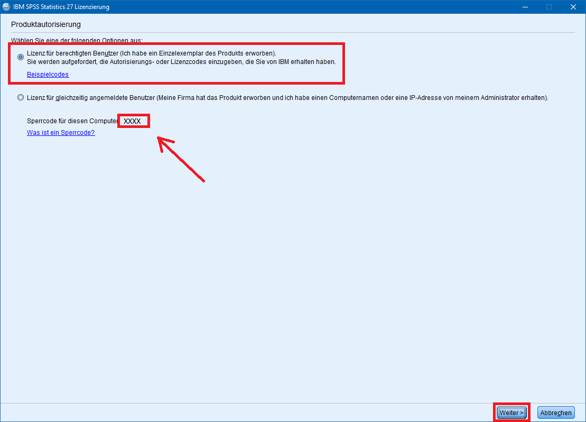This screenshot has width=586, height=422.
Task: Click the text about Computernamen oder IP-Adresse
Action: tap(423, 98)
